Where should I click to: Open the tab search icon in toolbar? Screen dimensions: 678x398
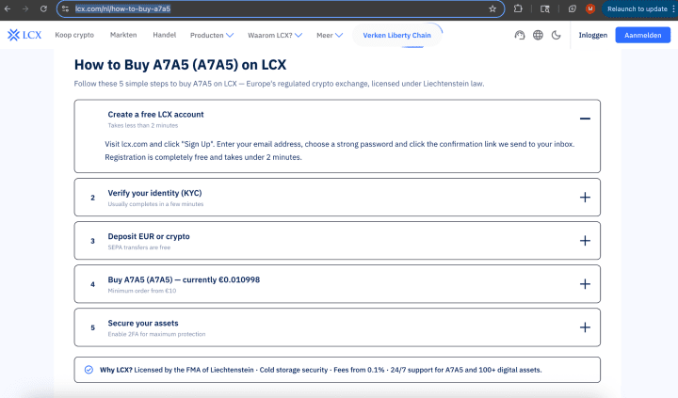pos(545,8)
